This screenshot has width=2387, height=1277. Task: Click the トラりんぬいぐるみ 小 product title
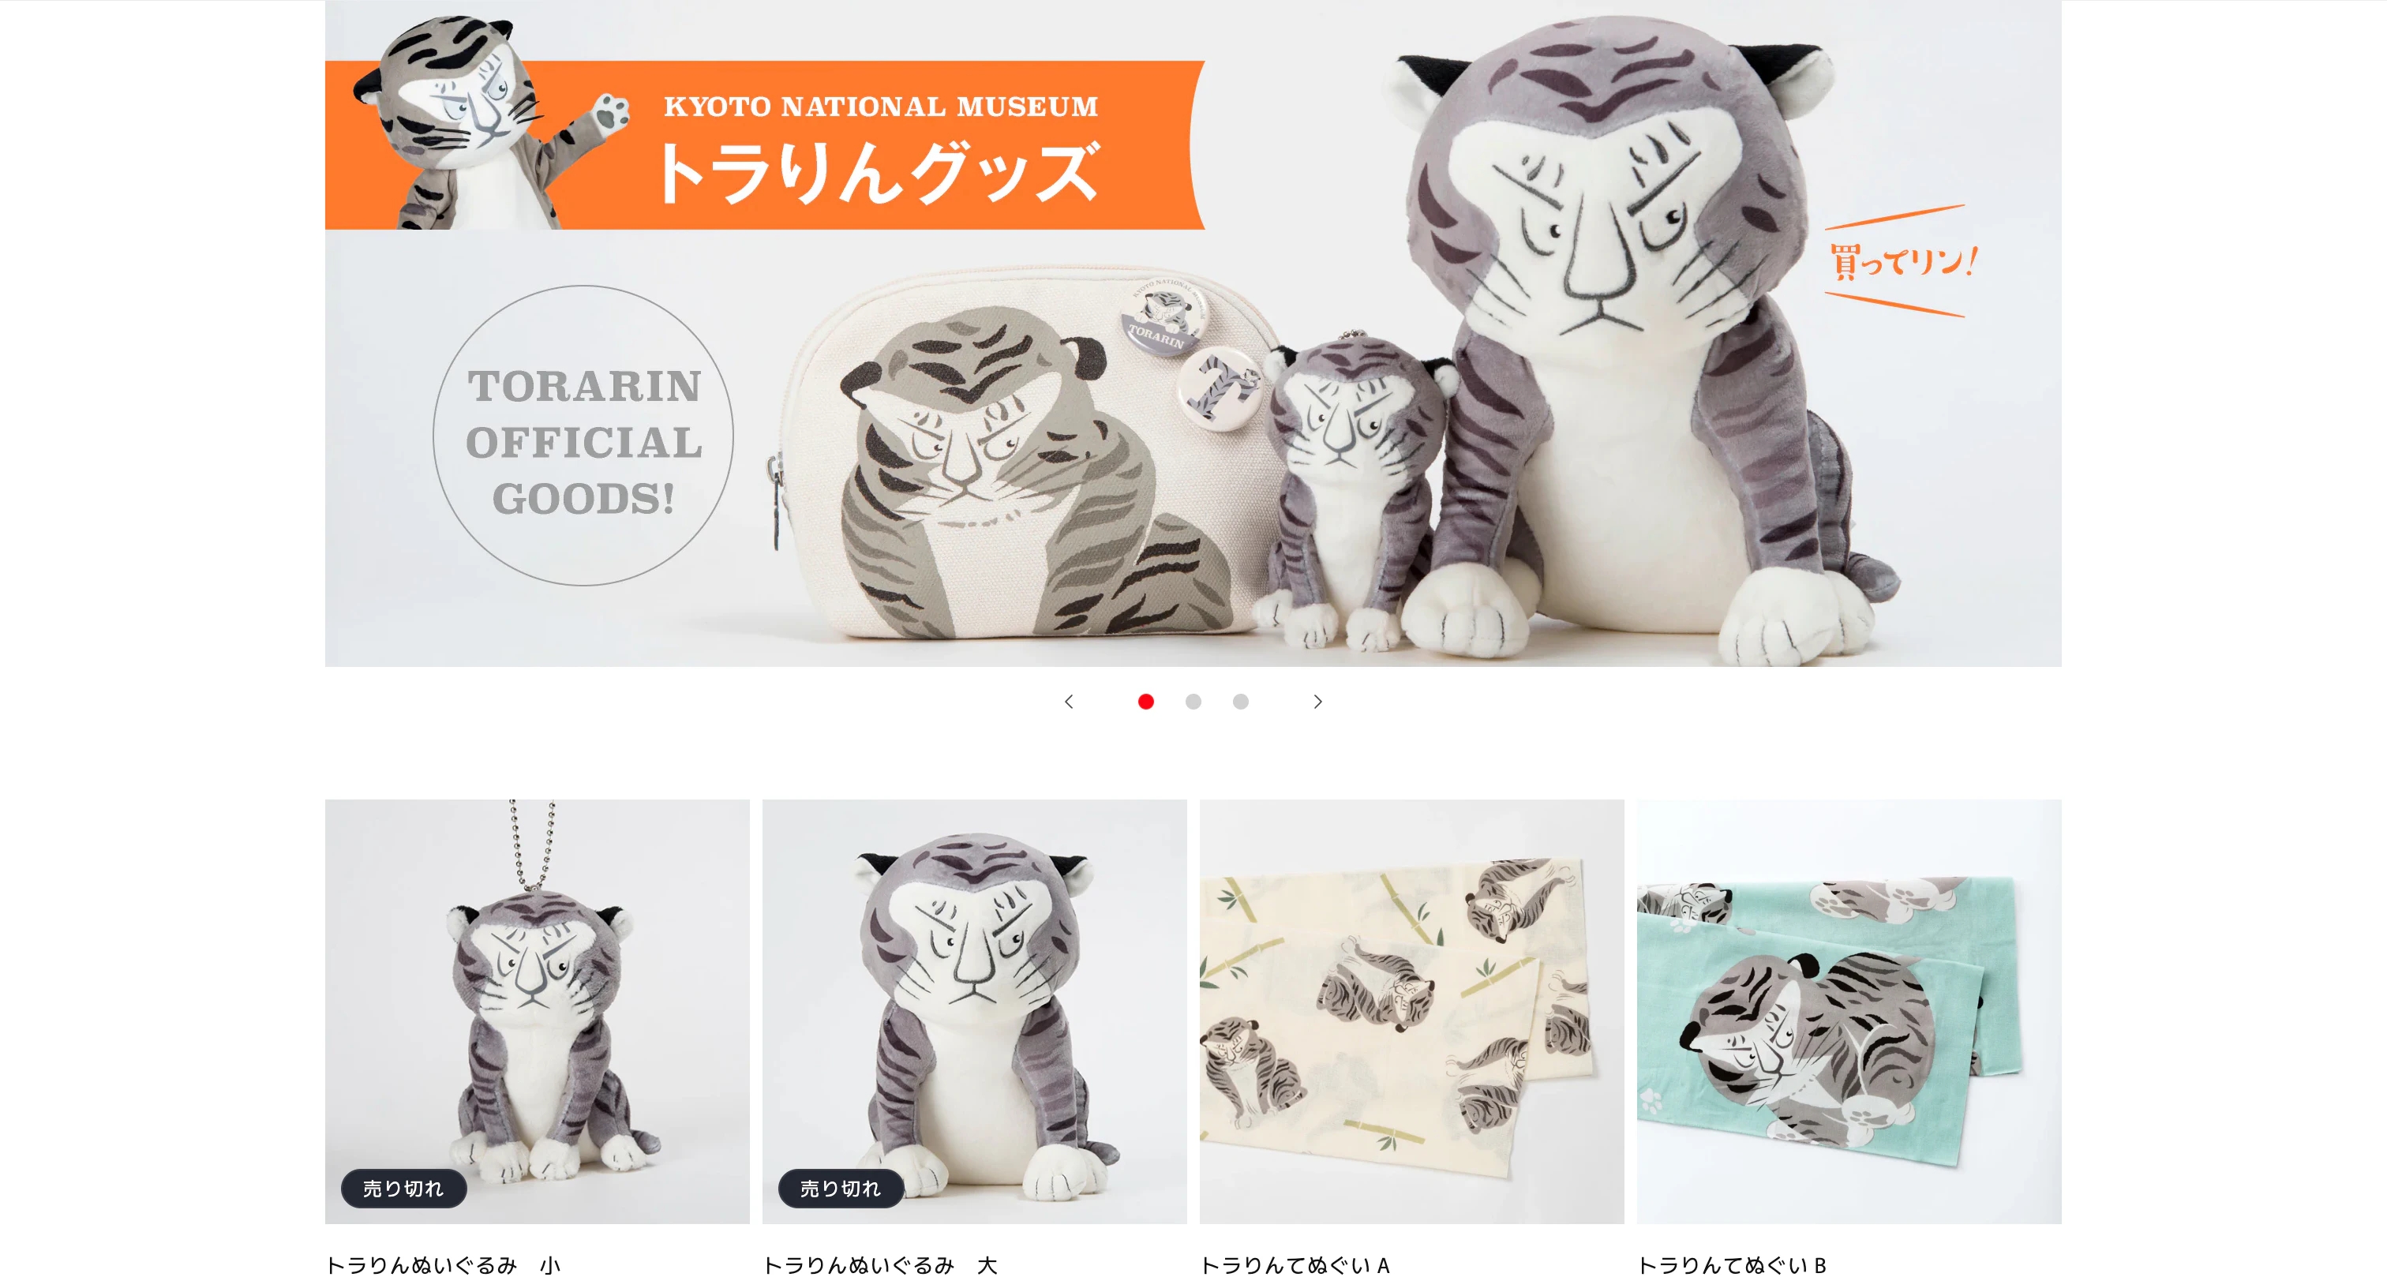tap(444, 1265)
